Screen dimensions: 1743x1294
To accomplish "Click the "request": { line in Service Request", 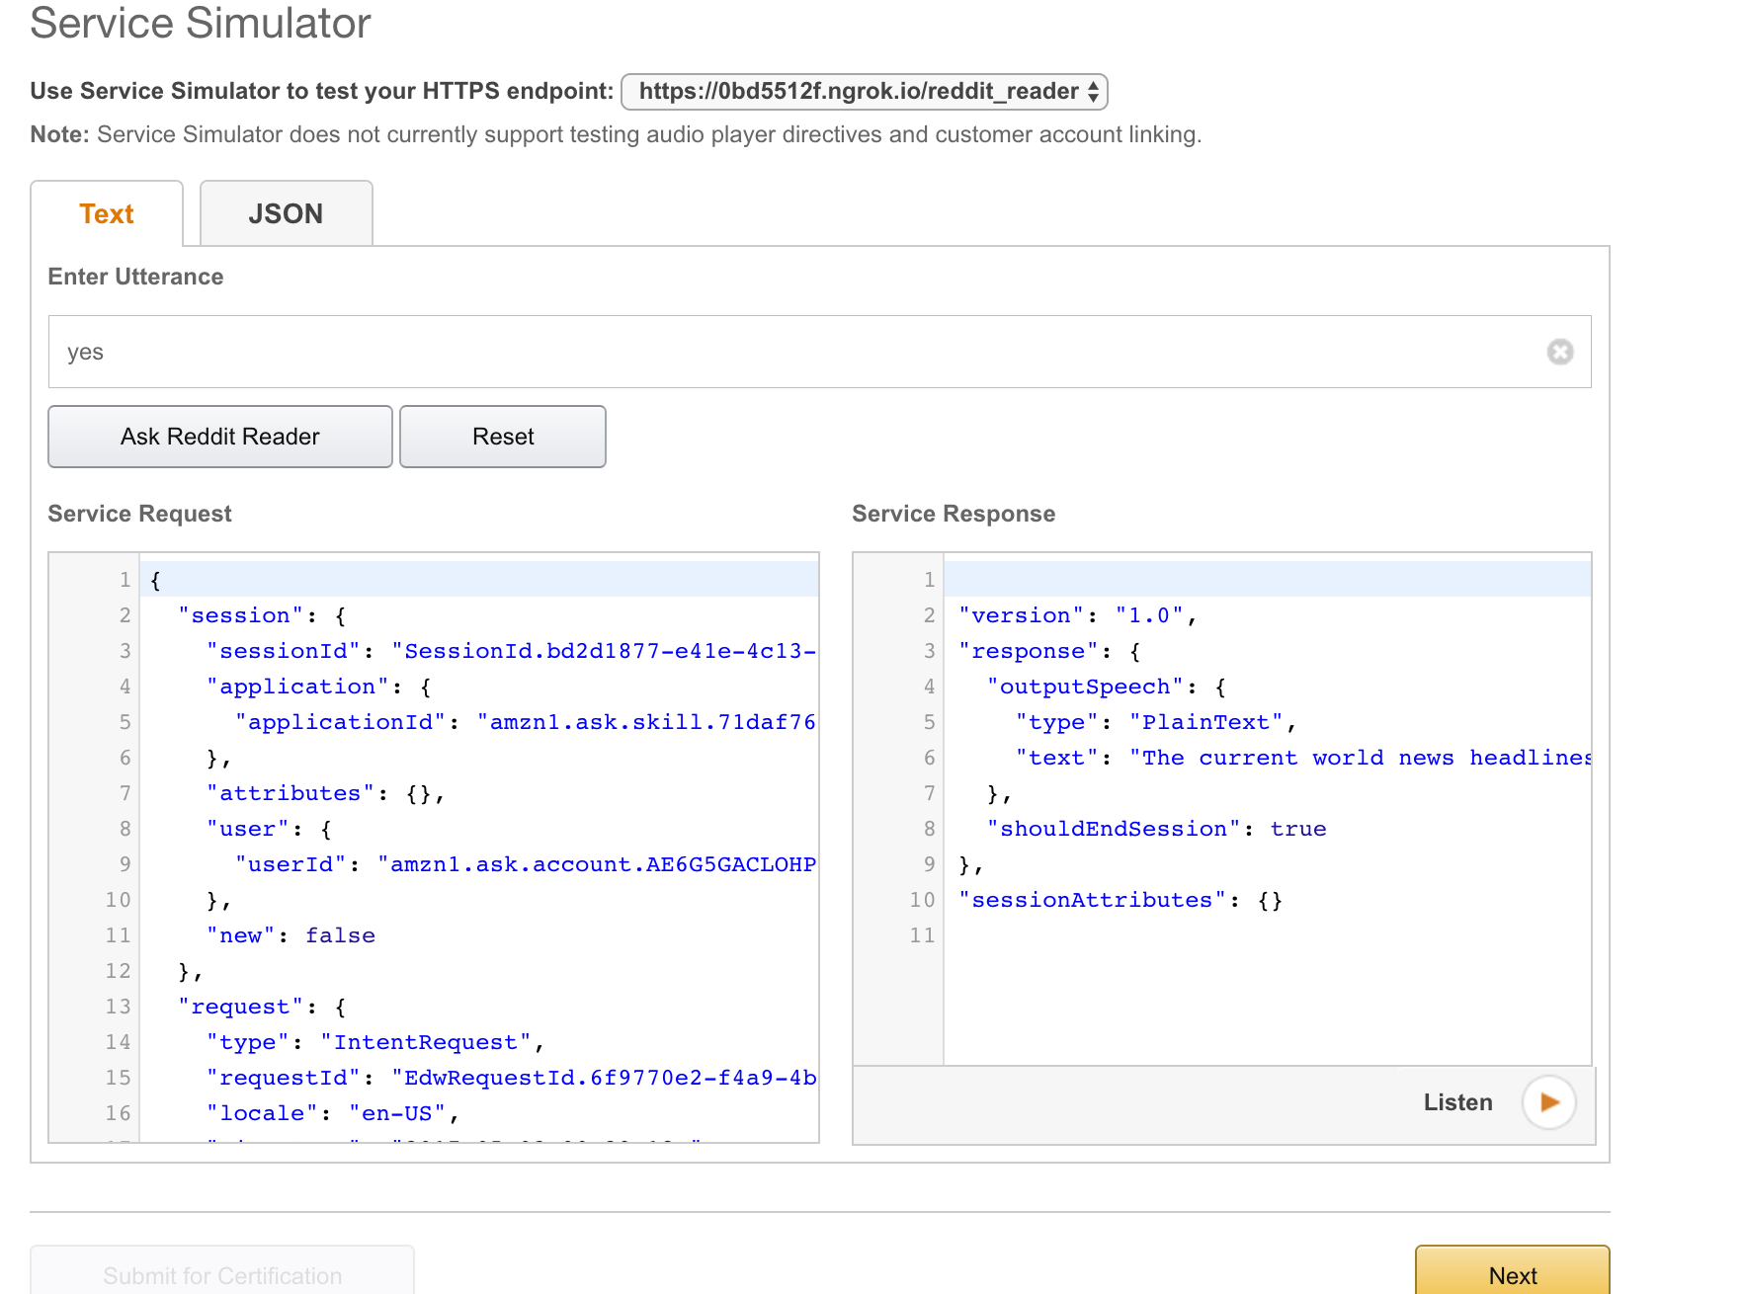I will tap(262, 1007).
